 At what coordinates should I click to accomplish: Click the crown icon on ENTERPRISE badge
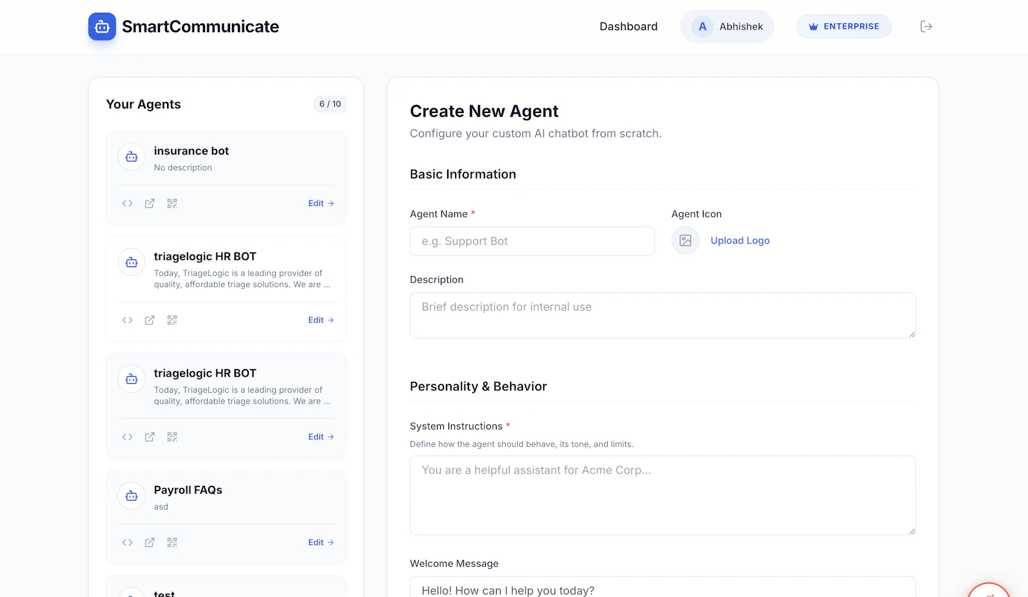click(x=813, y=26)
